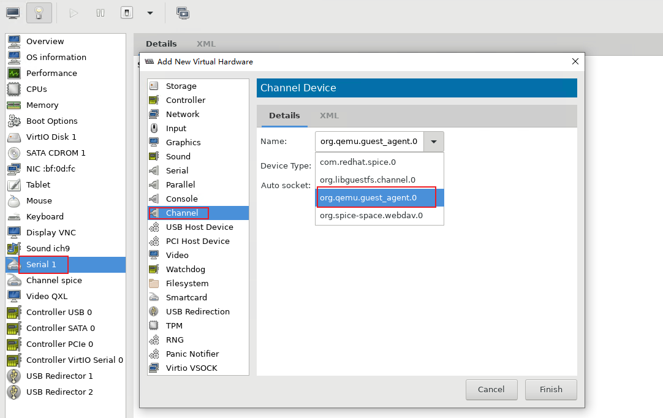663x418 pixels.
Task: Switch to the XML tab of Channel Device
Action: pyautogui.click(x=329, y=115)
